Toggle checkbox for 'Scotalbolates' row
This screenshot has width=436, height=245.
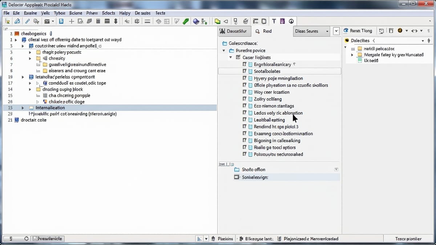click(245, 71)
